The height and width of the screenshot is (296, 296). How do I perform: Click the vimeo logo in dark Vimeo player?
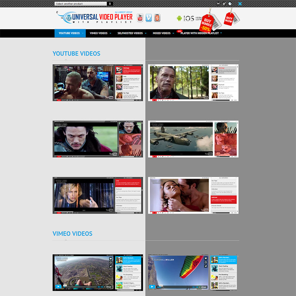pyautogui.click(x=109, y=287)
